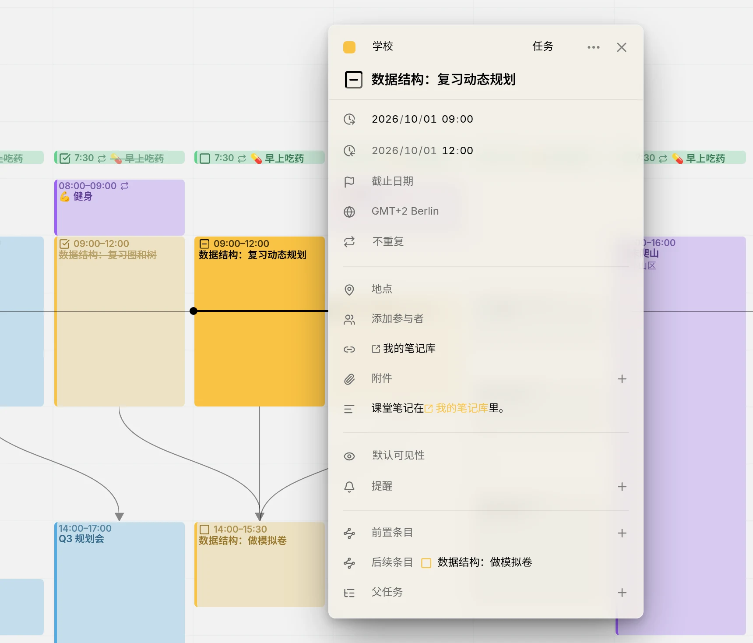Viewport: 753px width, 643px height.
Task: Add an attachment with plus button
Action: coord(622,379)
